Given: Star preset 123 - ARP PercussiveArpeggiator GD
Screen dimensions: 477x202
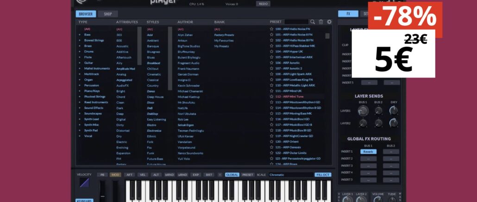Looking at the screenshot, I should coord(271,158).
